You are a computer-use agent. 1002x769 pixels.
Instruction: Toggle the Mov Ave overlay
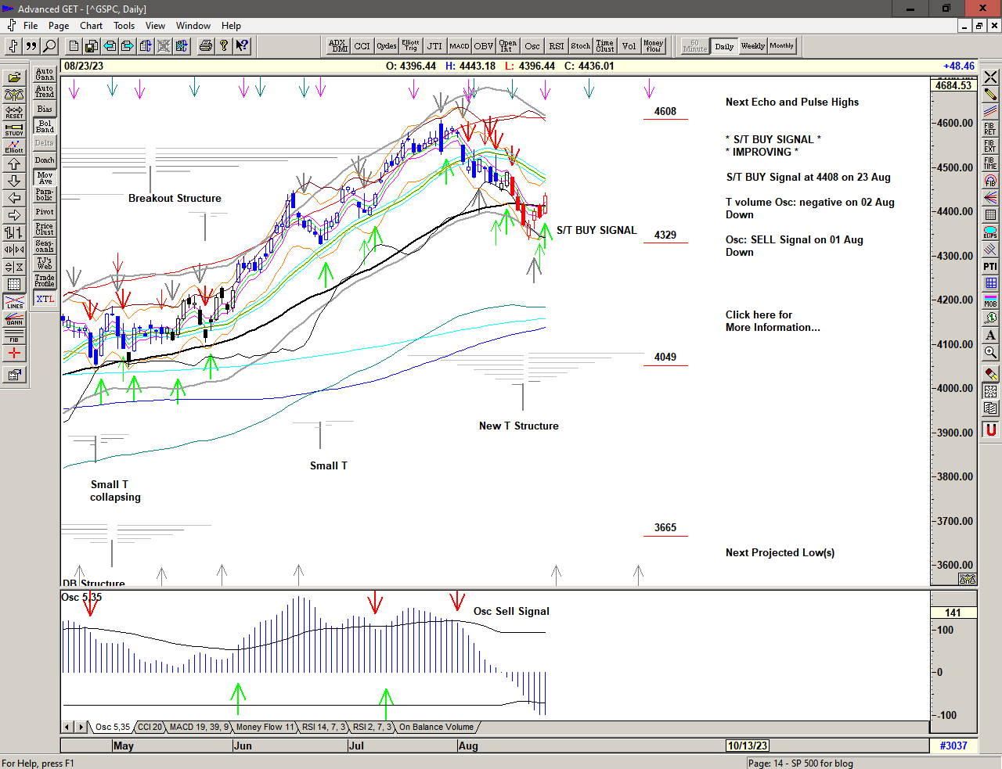45,178
